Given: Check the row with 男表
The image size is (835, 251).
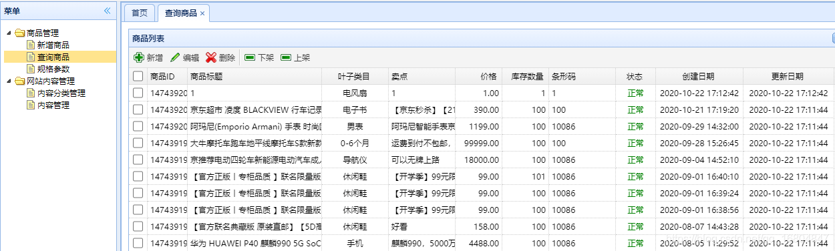Looking at the screenshot, I should coord(138,127).
